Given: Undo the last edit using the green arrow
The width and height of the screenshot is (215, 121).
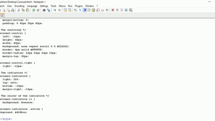Looking at the screenshot, I should click(34, 10).
